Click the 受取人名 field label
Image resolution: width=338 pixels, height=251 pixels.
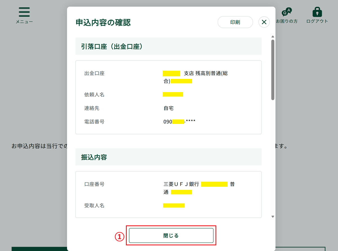94,206
